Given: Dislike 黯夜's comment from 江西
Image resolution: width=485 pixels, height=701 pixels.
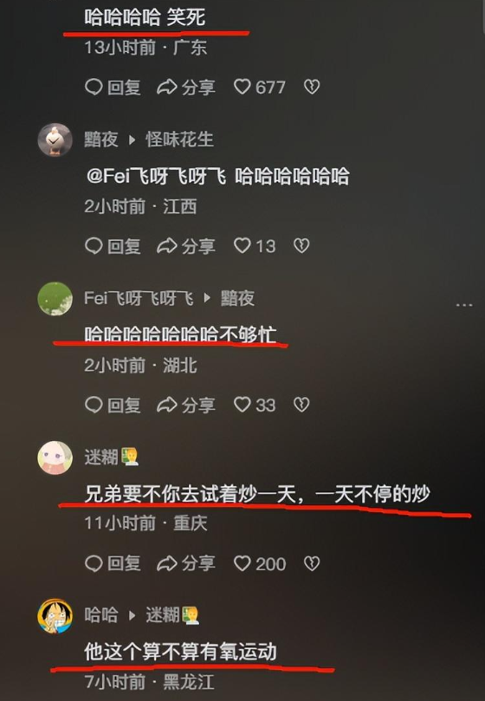Looking at the screenshot, I should coord(301,245).
